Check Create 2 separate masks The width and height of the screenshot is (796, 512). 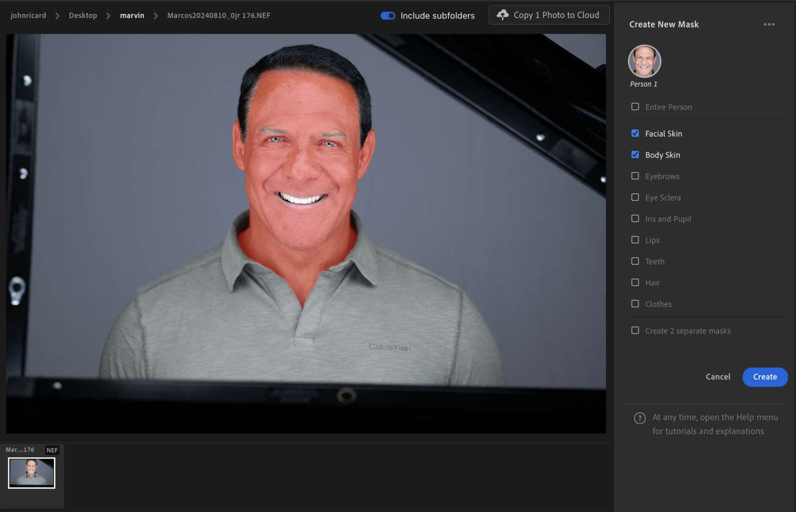[x=635, y=330]
